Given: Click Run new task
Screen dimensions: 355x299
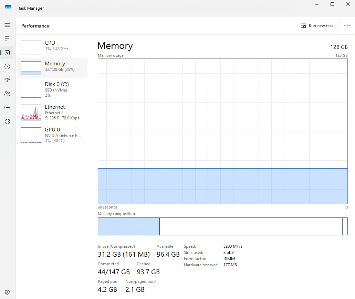Looking at the screenshot, I should (x=317, y=26).
